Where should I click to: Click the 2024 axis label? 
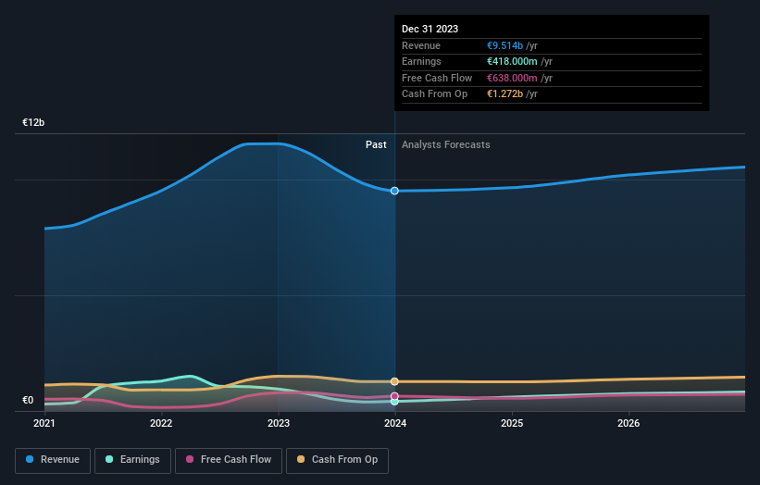coord(395,424)
